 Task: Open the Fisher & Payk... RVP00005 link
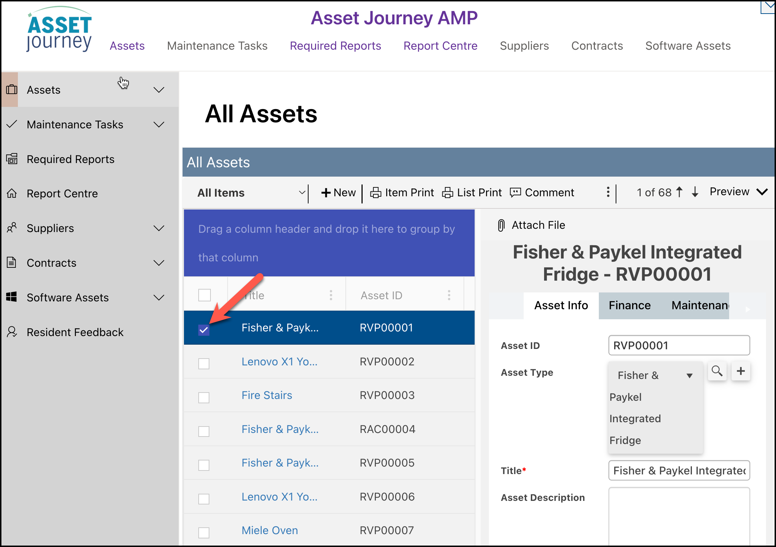pos(280,463)
